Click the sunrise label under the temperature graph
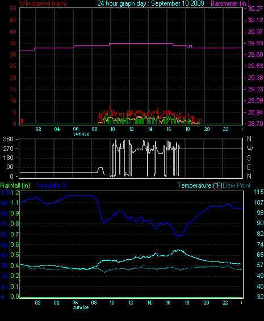 pos(81,307)
